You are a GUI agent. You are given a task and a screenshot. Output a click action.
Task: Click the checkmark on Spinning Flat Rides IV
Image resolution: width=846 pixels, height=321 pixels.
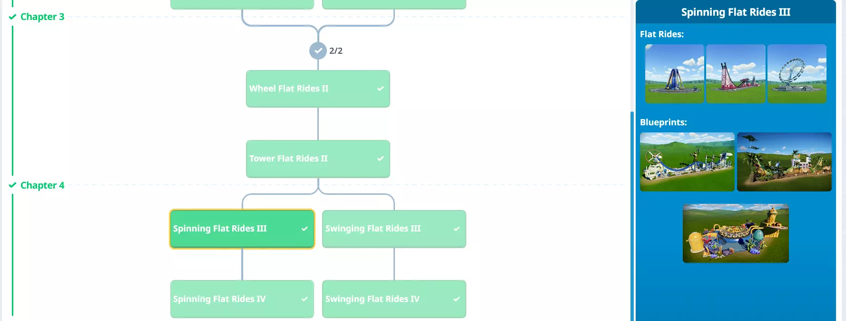tap(305, 299)
